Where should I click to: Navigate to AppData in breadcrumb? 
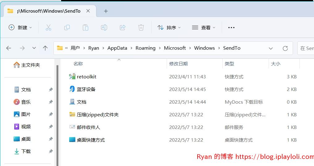click(117, 48)
